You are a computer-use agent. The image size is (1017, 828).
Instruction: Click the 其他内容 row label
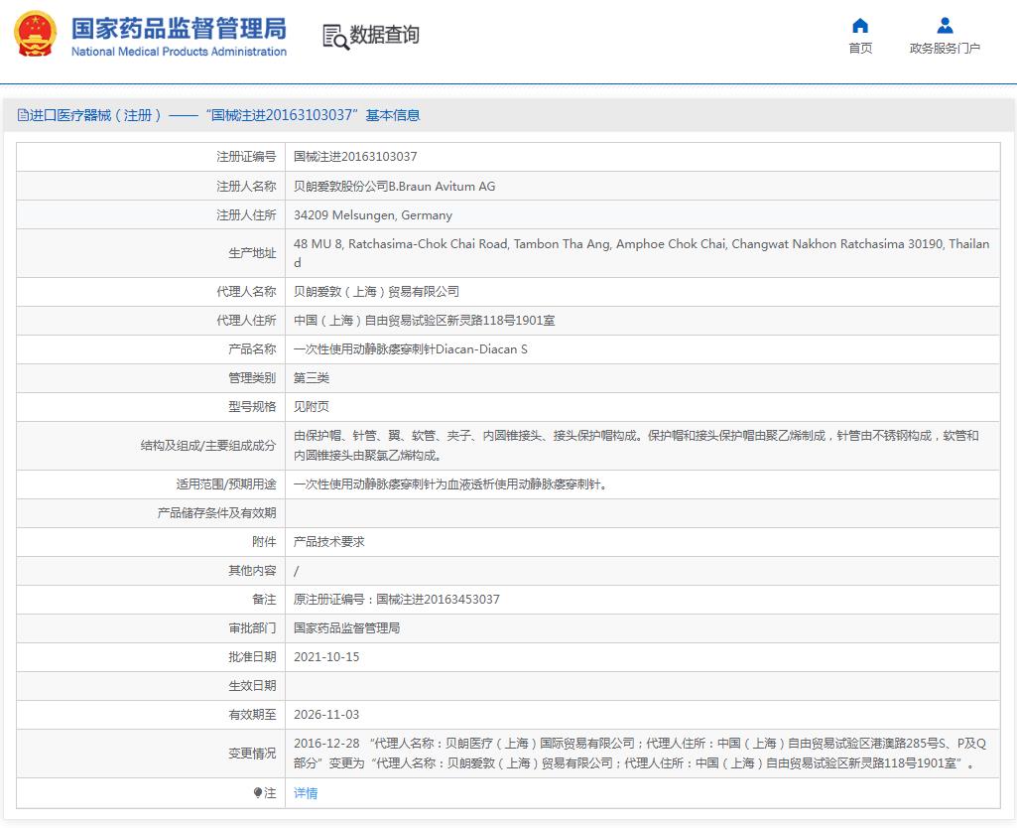252,571
